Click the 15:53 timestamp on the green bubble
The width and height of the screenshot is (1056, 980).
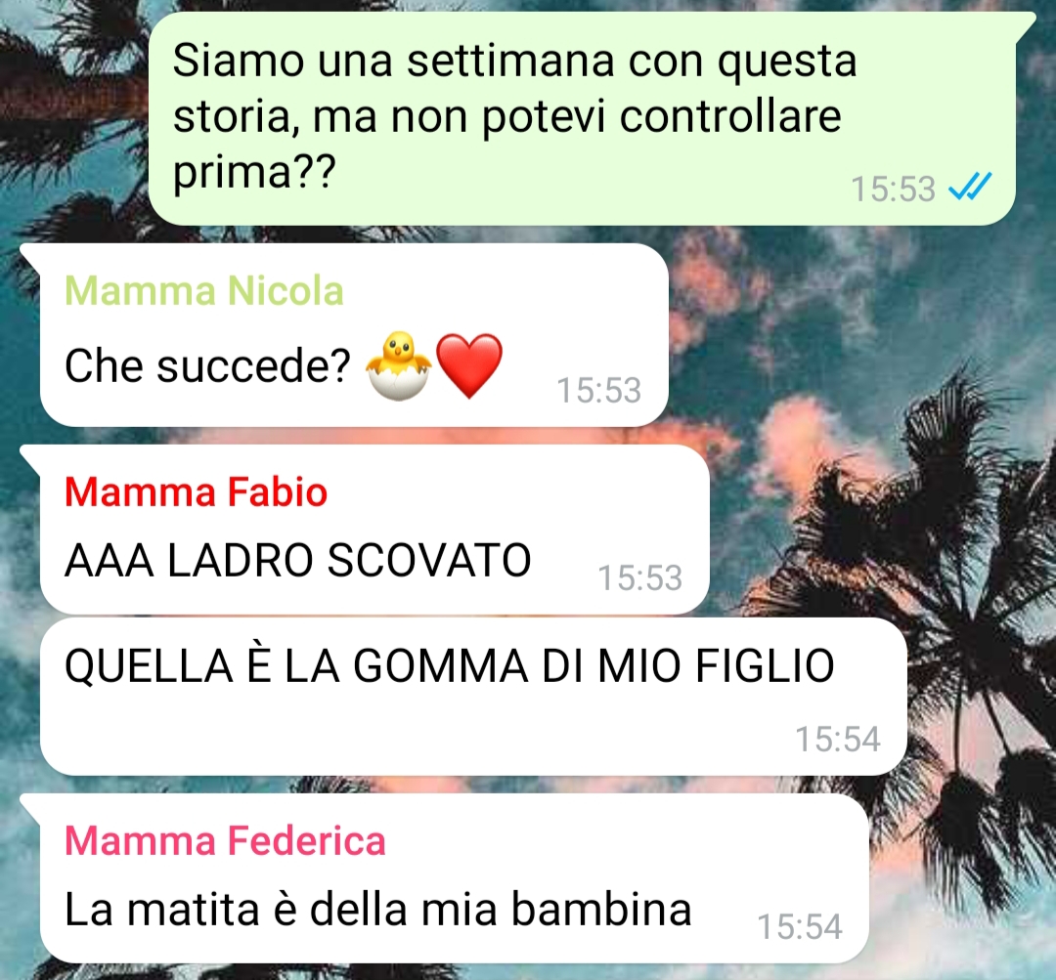pos(893,189)
